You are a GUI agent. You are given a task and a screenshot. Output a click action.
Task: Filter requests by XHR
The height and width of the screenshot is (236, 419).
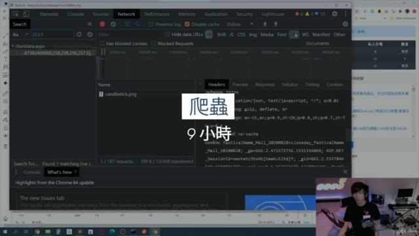coord(221,35)
